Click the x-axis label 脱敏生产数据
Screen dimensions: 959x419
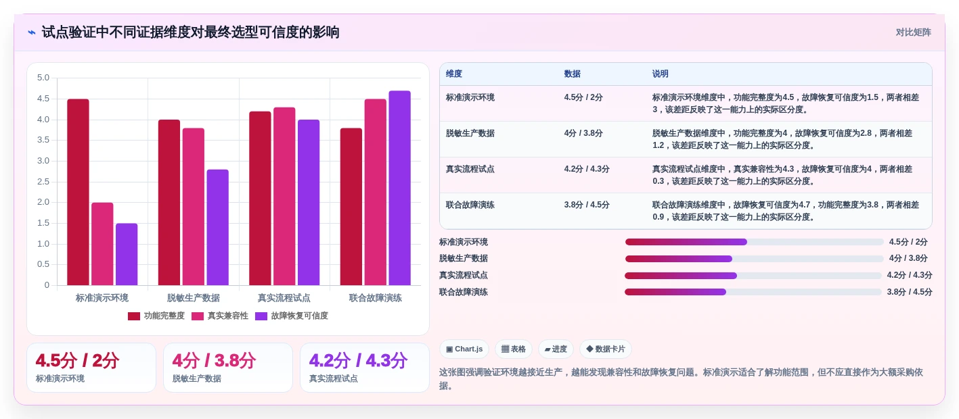click(194, 298)
